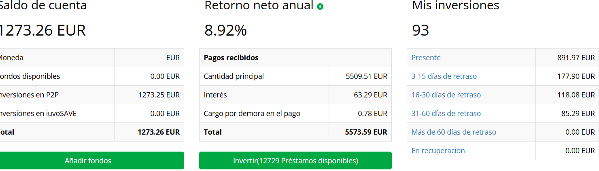Click the 31-60 días de retraso link
The image size is (599, 171).
[x=446, y=114]
